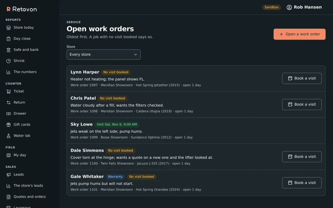Book a visit for Gale Whitaker
333x208 pixels.
point(302,182)
